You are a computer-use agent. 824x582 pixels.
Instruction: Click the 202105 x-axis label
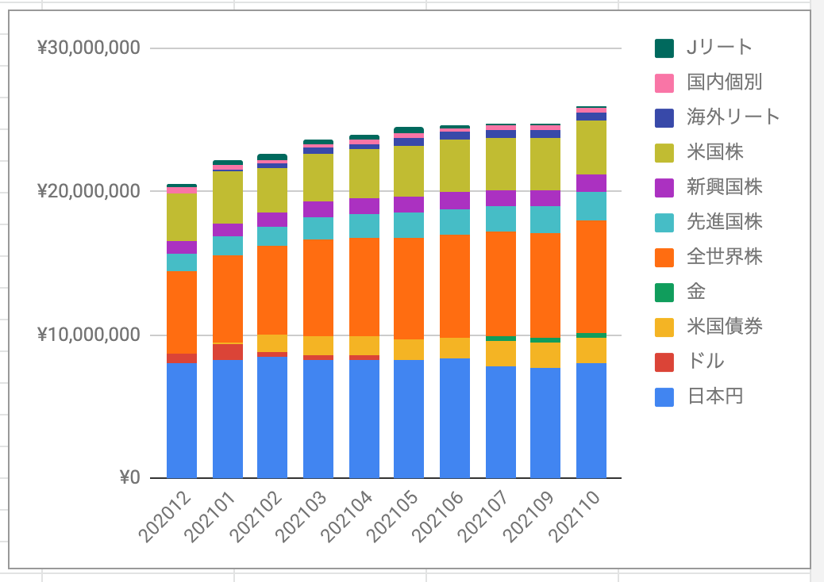[x=394, y=517]
